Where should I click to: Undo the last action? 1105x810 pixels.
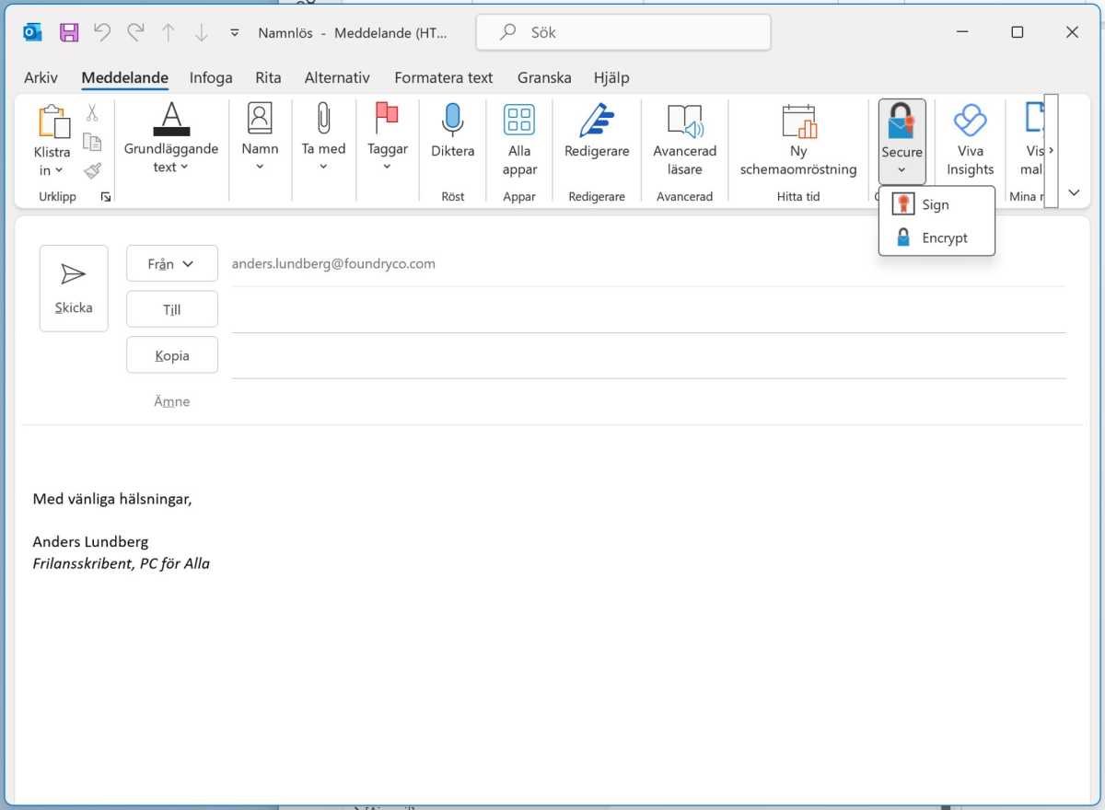coord(102,32)
